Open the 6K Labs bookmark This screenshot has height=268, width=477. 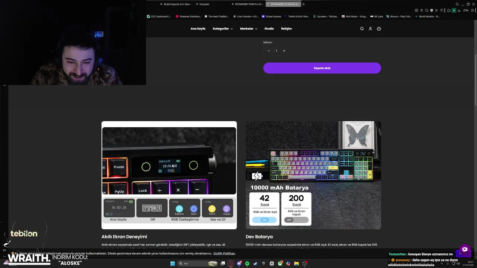coord(376,16)
